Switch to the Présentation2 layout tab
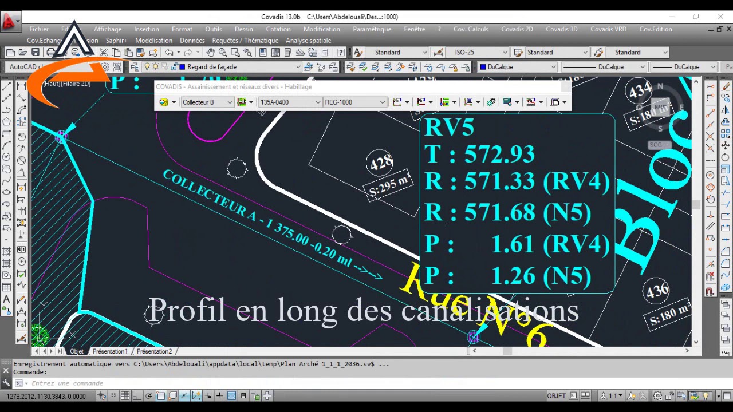Screen dimensions: 733x412 click(154, 351)
